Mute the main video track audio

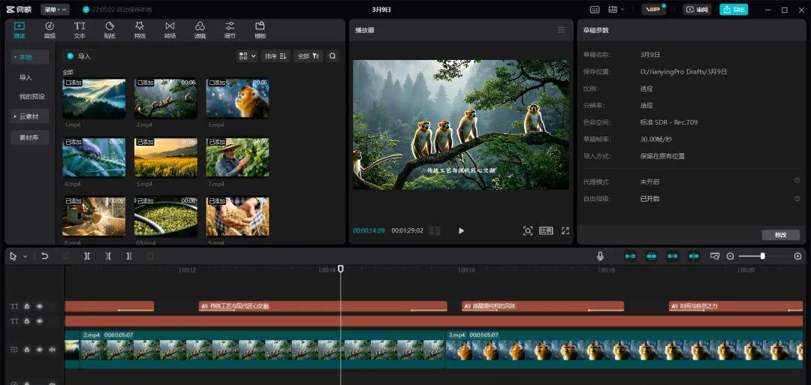point(52,349)
